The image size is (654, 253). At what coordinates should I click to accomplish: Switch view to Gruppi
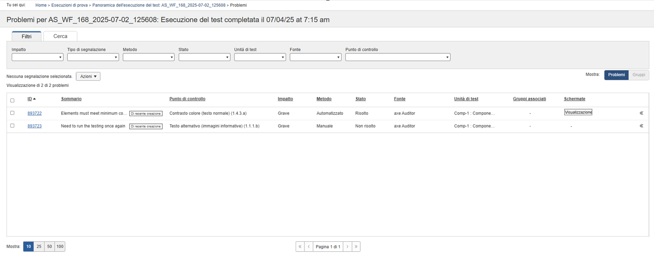point(638,75)
